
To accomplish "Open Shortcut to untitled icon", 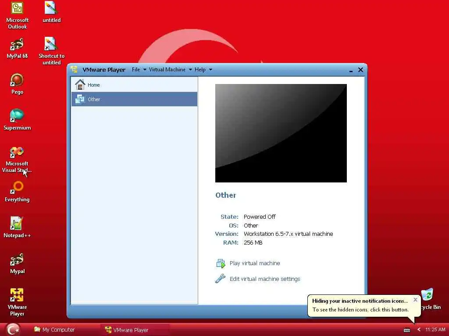I will click(x=51, y=51).
